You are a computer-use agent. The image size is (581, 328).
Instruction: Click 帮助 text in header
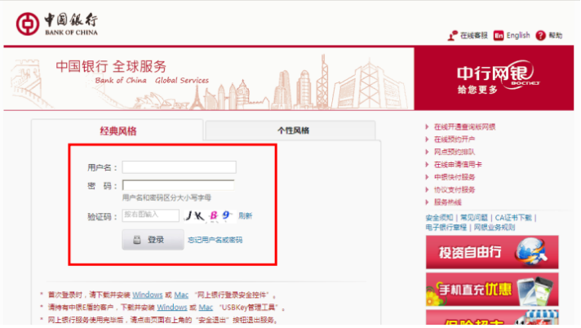tap(556, 36)
